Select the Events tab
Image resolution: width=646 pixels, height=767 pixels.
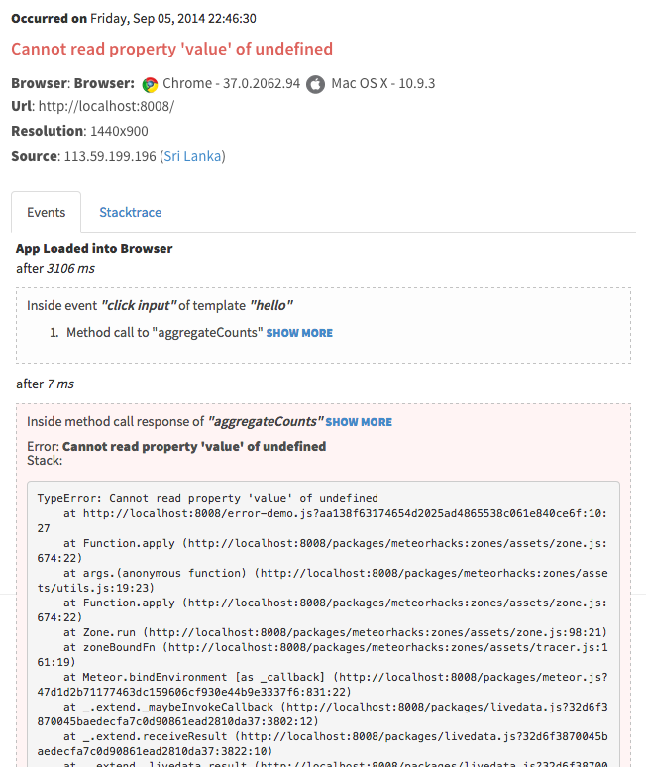point(46,212)
